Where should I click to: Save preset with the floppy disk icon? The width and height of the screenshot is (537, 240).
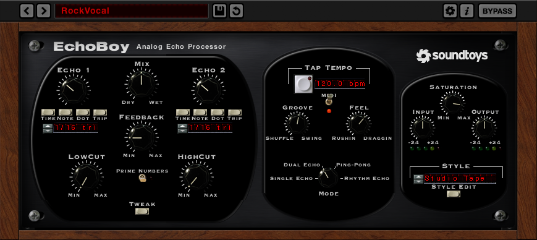(x=219, y=11)
